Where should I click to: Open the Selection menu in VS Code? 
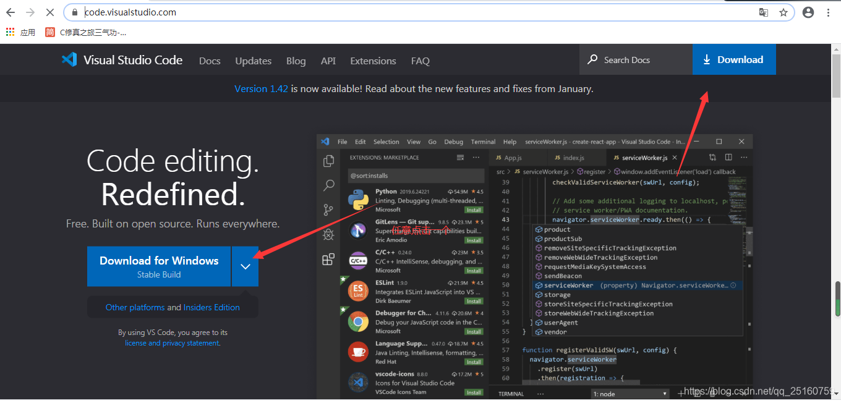386,142
